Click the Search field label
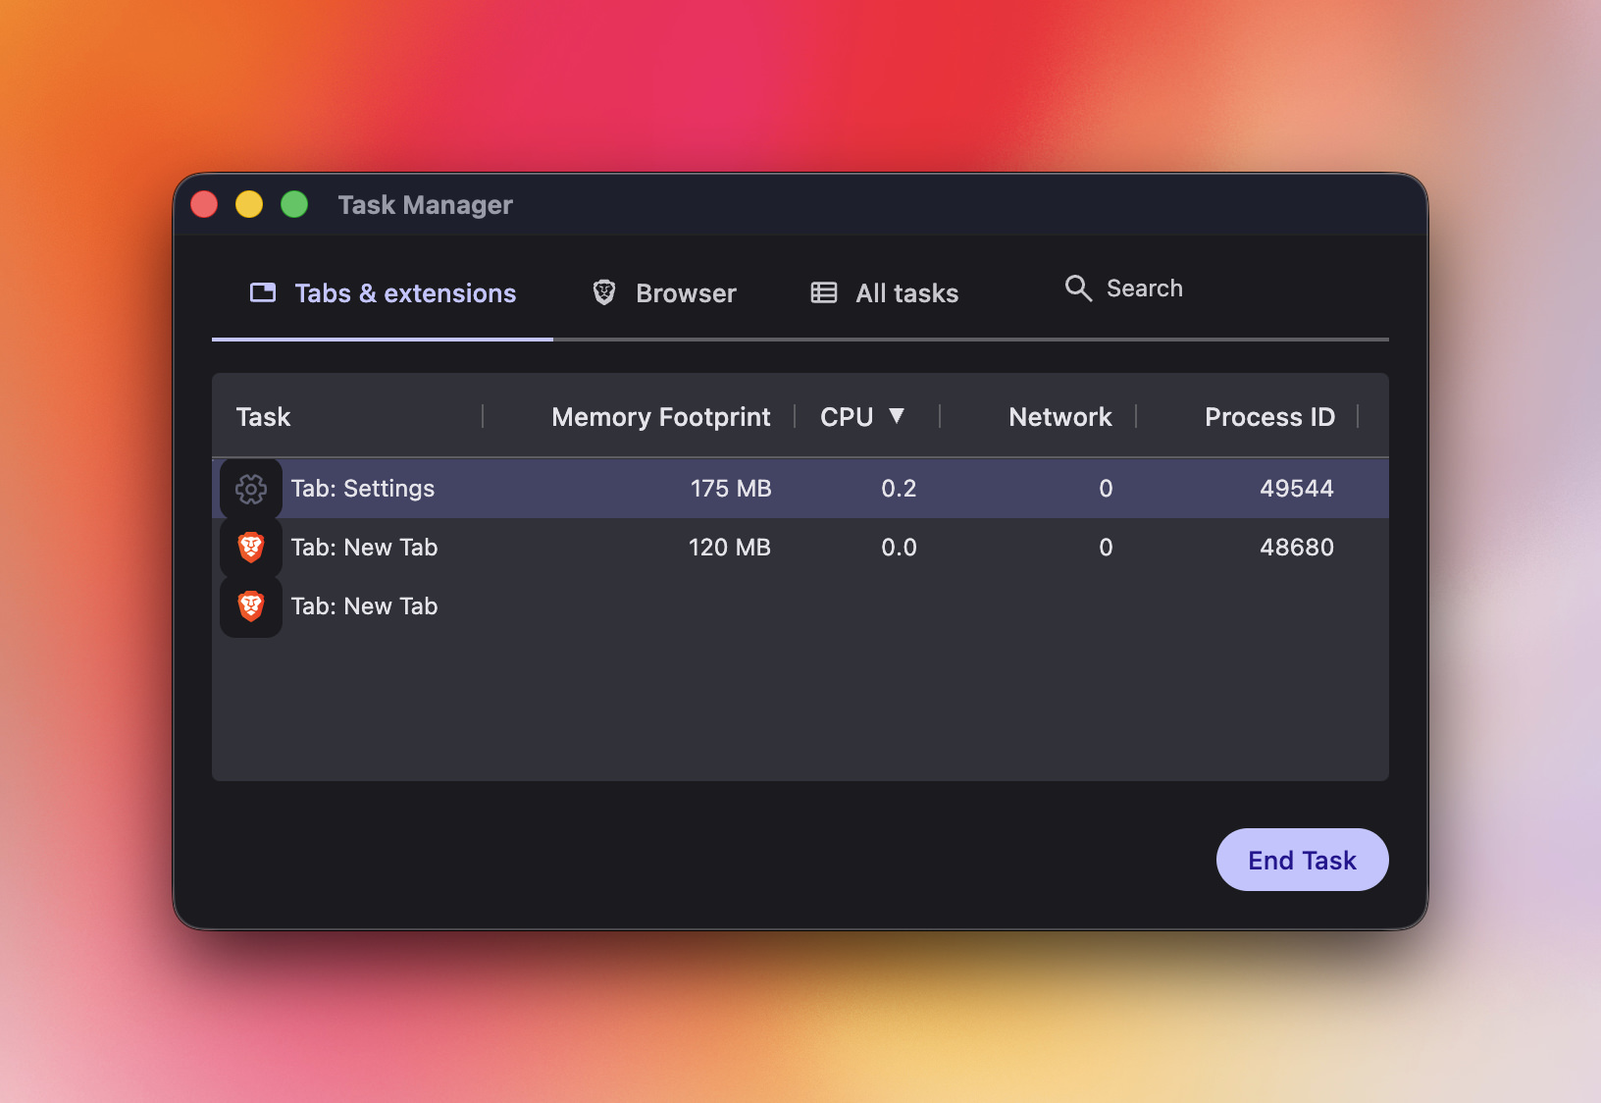The width and height of the screenshot is (1601, 1103). (x=1145, y=288)
